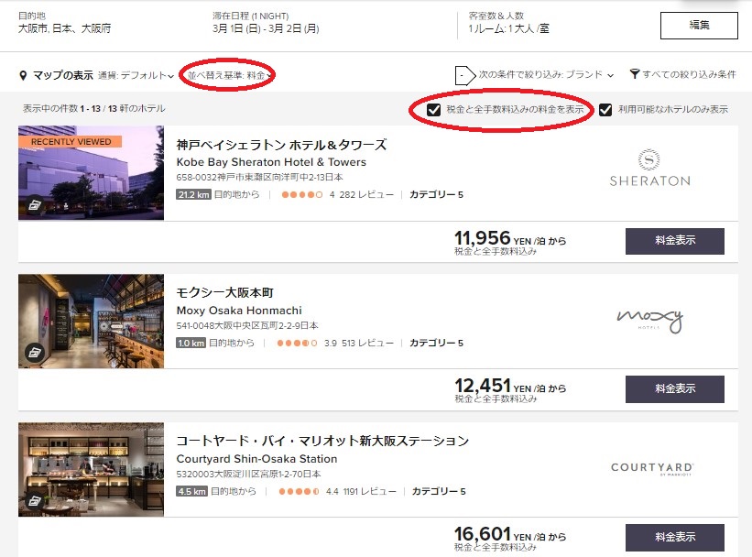This screenshot has width=752, height=557.
Task: Open the 並べ替え基準: 料金 sort dropdown
Action: 229,75
